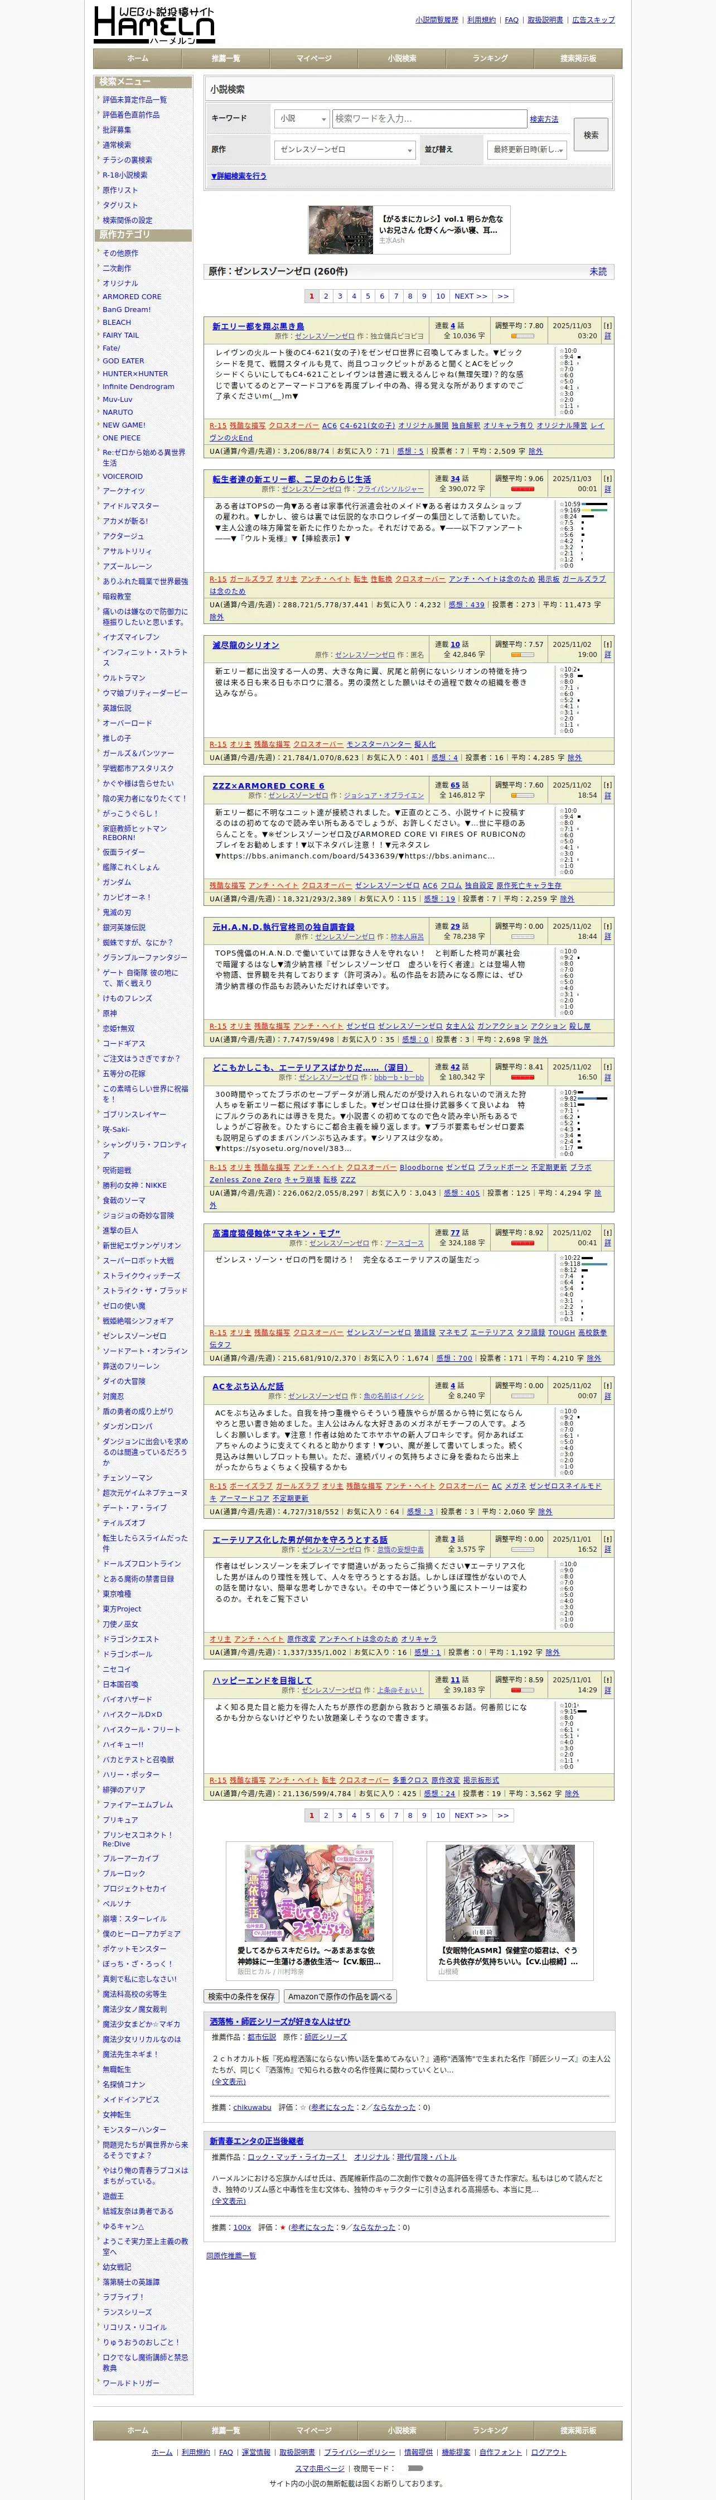The width and height of the screenshot is (716, 2500).
Task: Open 詳 details for ACをぶち込んだ話
Action: point(607,1395)
